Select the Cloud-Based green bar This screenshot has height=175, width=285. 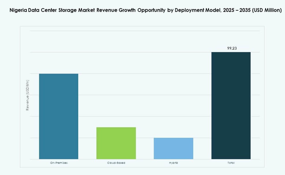[116, 143]
